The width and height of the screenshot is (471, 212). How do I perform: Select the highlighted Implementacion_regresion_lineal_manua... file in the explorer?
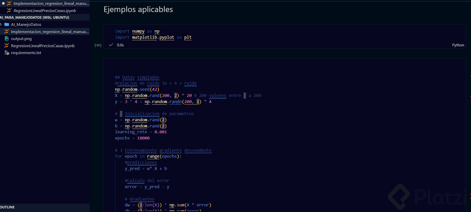pyautogui.click(x=50, y=32)
